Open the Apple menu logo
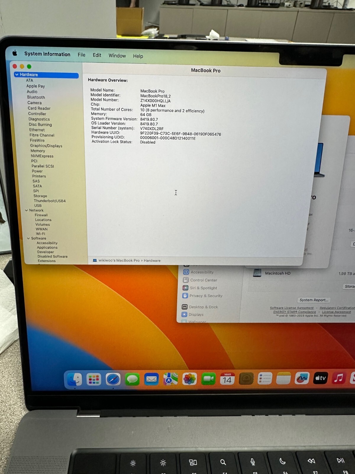The width and height of the screenshot is (355, 474). click(15, 53)
